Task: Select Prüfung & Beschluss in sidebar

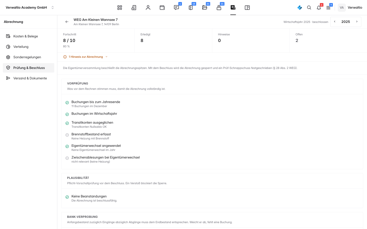Action: [29, 68]
